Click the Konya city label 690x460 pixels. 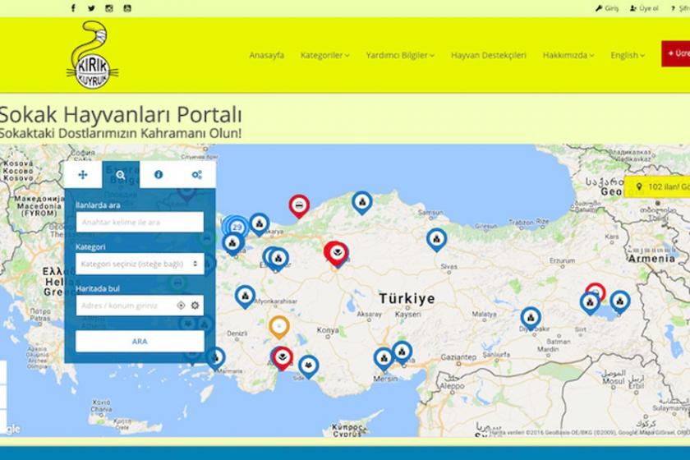click(328, 330)
